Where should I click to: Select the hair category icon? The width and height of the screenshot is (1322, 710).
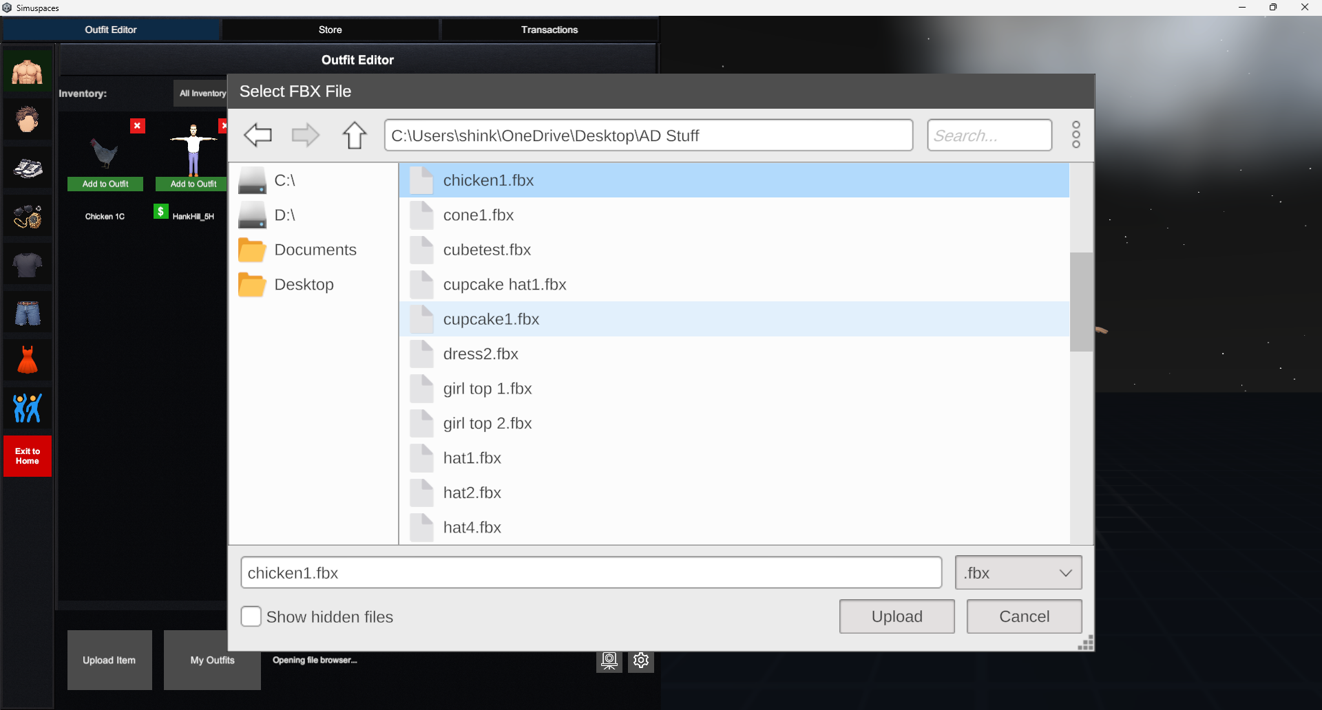[28, 120]
